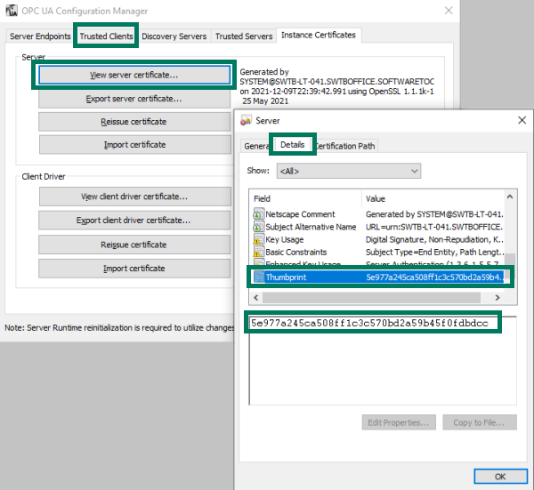534x490 pixels.
Task: Click the OK button in Server dialog
Action: [500, 477]
